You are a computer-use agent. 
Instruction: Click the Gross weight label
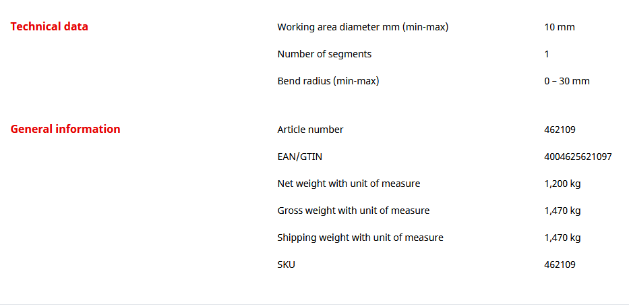coord(353,211)
